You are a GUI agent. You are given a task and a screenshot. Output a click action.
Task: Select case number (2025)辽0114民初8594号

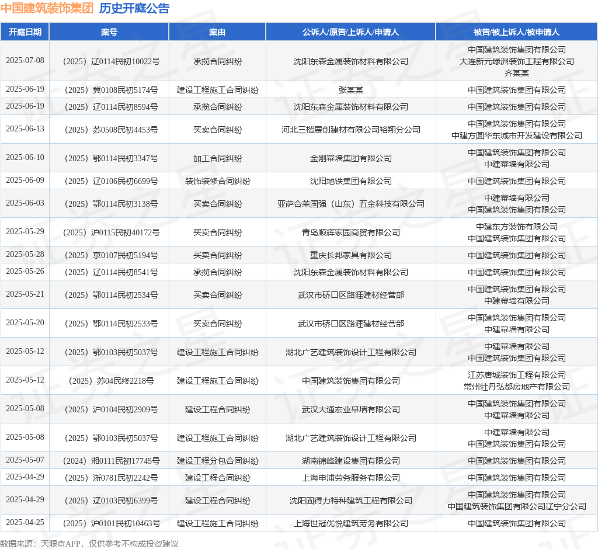pyautogui.click(x=111, y=107)
